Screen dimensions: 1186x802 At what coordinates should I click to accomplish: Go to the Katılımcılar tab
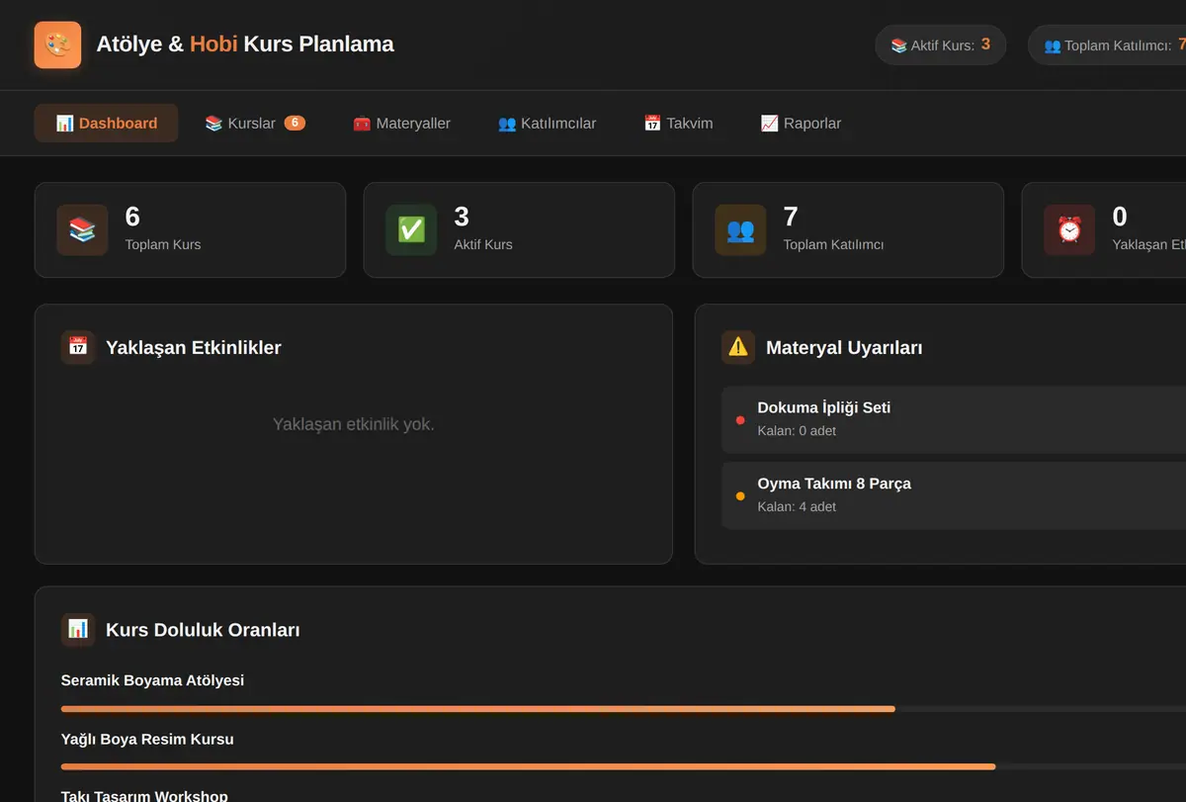[547, 124]
